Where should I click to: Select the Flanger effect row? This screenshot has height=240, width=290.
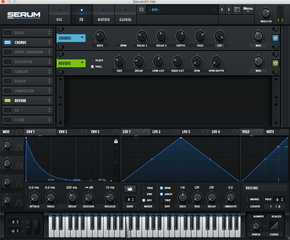[x=27, y=71]
